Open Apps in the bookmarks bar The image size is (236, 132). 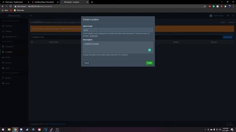[x=5, y=10]
